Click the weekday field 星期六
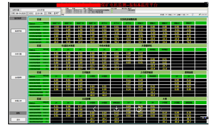The image size is (218, 128). point(57,13)
